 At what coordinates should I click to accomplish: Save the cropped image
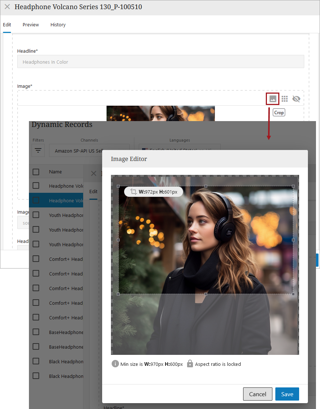287,394
